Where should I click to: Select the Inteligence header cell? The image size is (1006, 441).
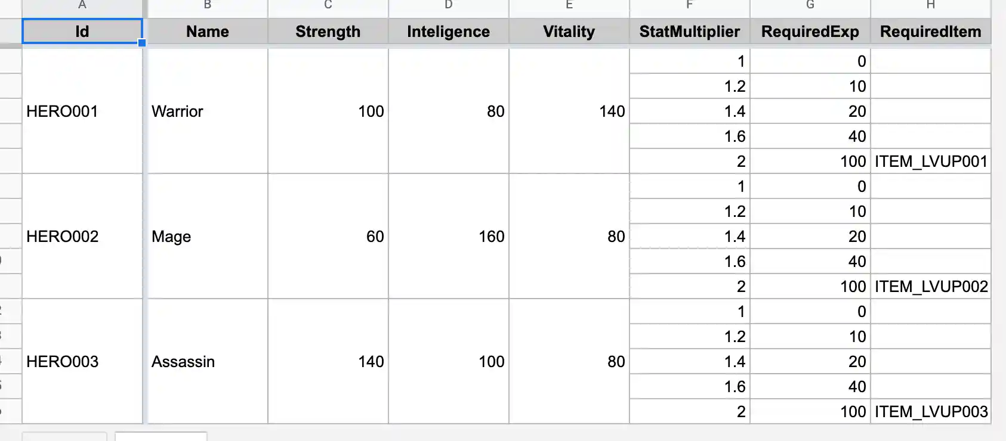click(x=448, y=32)
